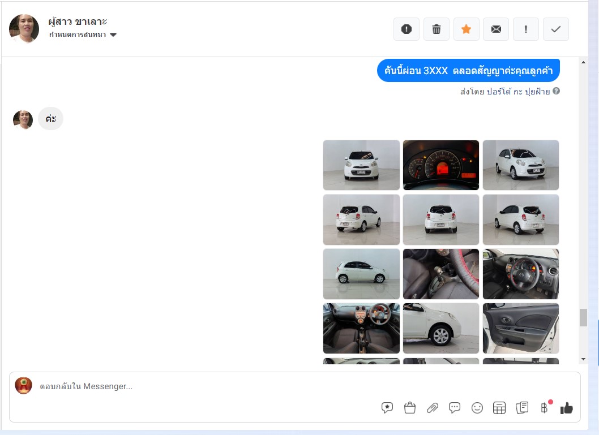Attach a file with the paperclip icon
Screen dimensions: 599x435
(x=433, y=408)
